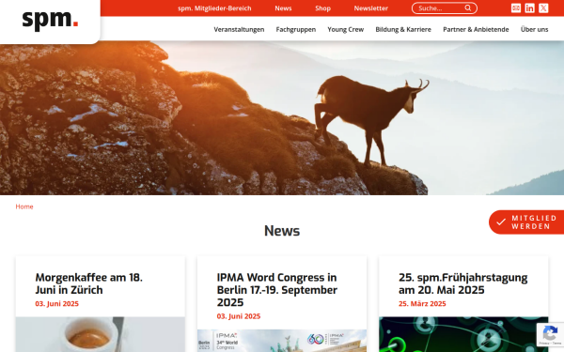Click the News page heading
This screenshot has width=564, height=352.
(x=282, y=231)
